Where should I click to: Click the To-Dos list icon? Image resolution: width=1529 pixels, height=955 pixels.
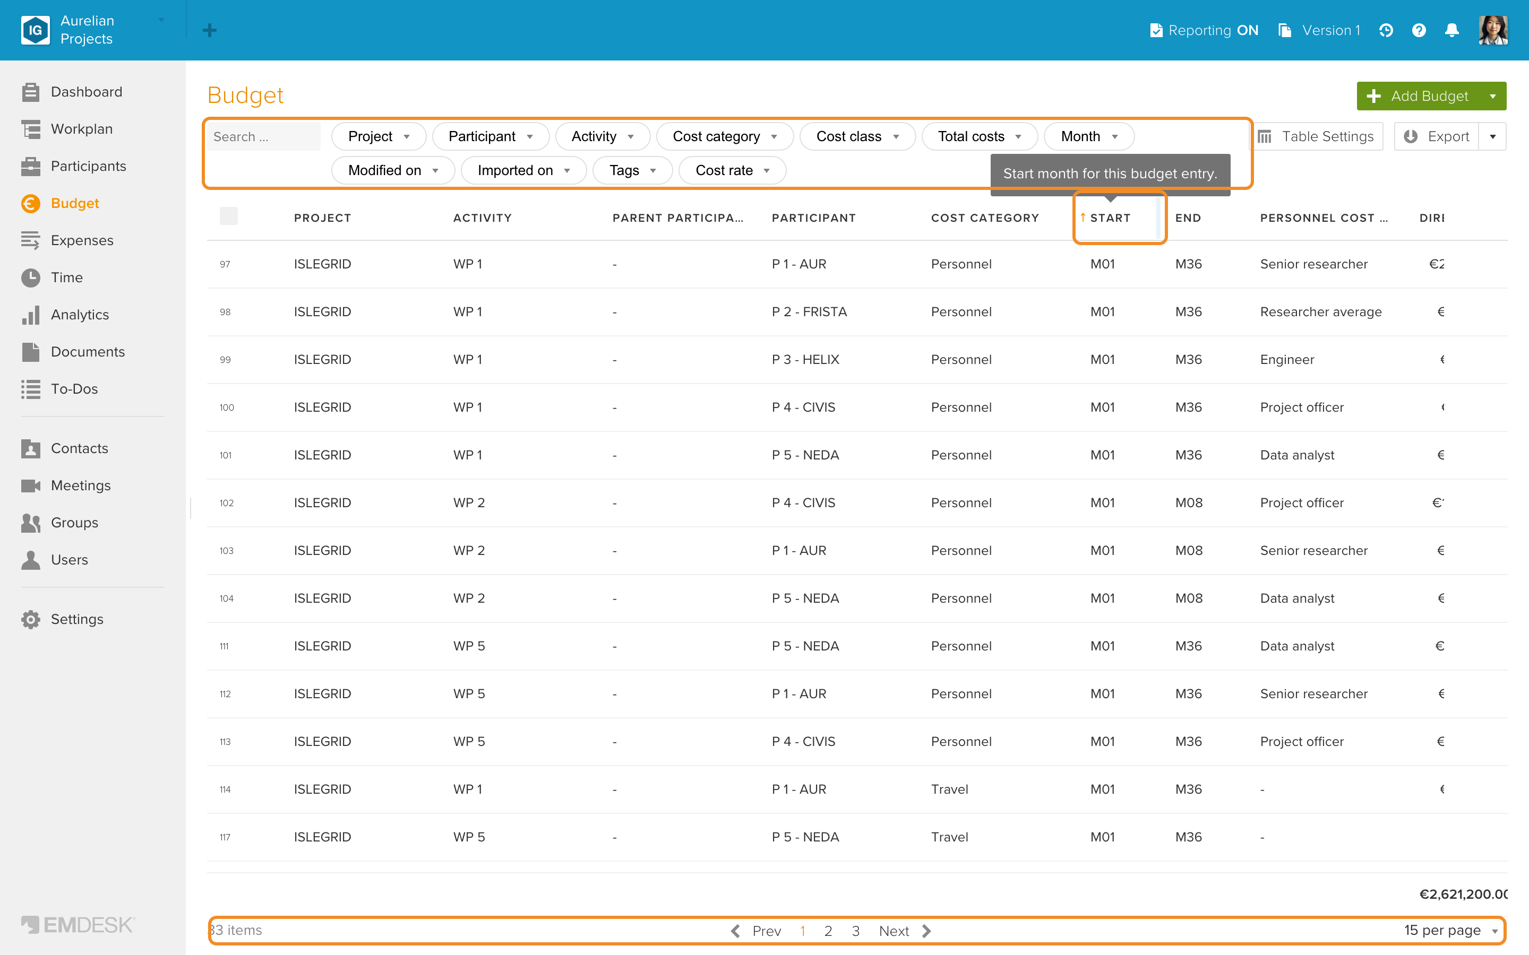(x=30, y=389)
